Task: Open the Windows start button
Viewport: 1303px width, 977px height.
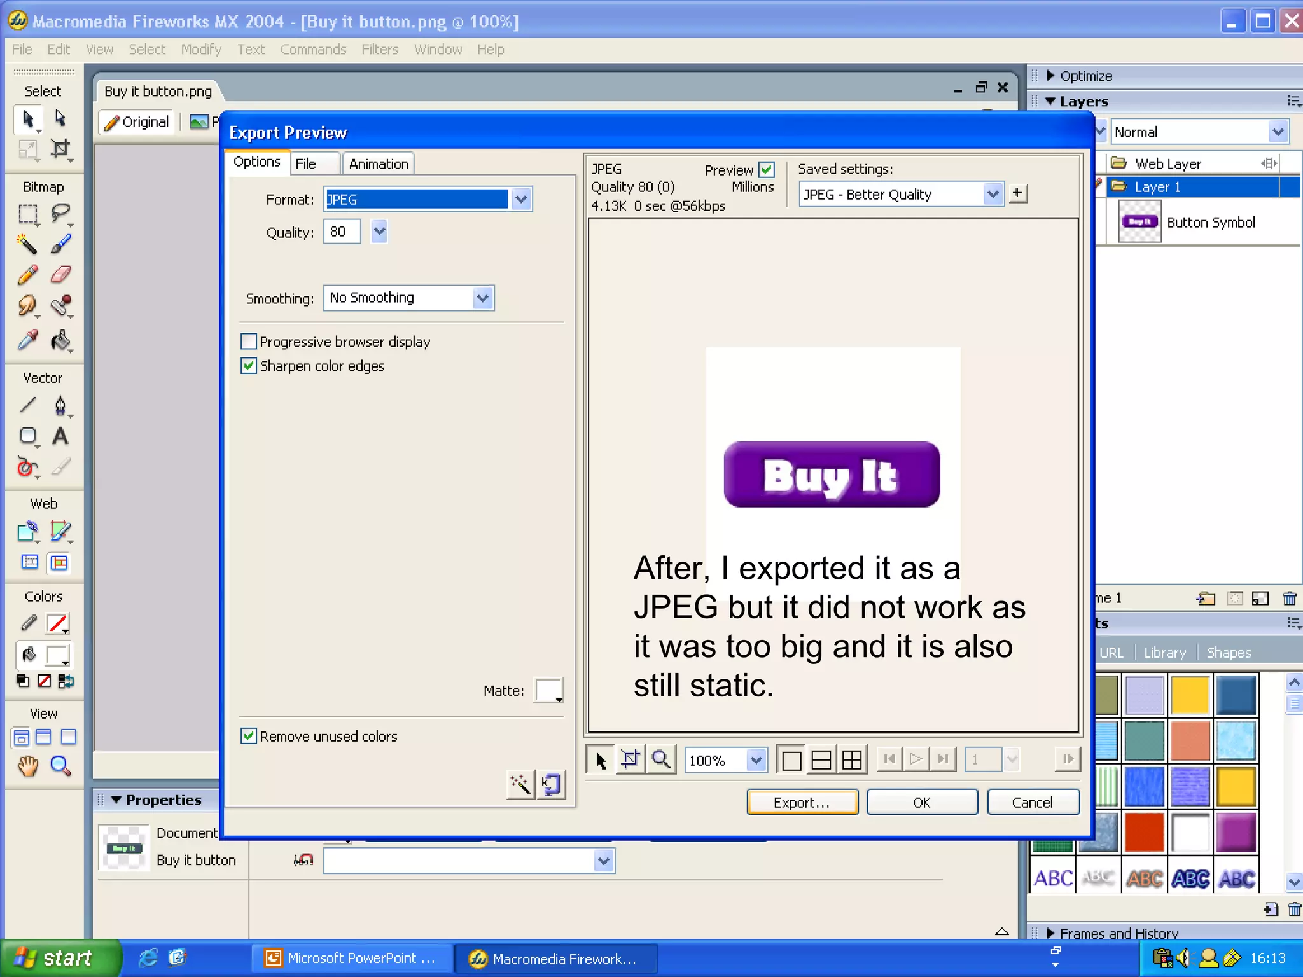Action: (60, 959)
